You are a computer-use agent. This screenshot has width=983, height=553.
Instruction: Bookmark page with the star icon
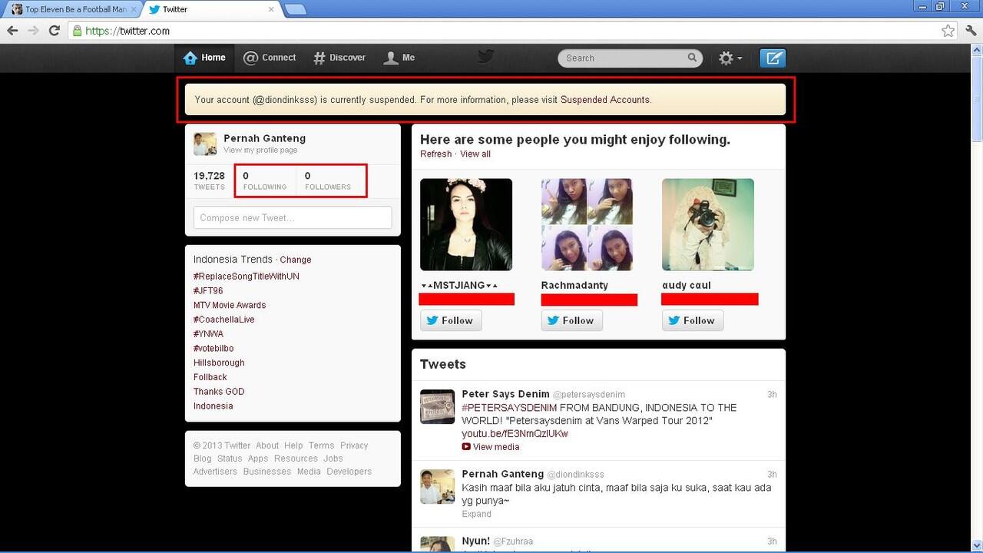[x=948, y=31]
